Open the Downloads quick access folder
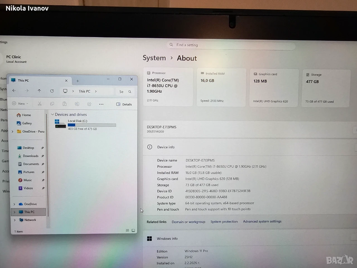The height and width of the screenshot is (268, 357). click(x=28, y=156)
